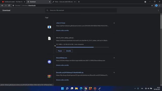
Task: Click the search magnifier icon in Downloads
Action: tap(47, 10)
